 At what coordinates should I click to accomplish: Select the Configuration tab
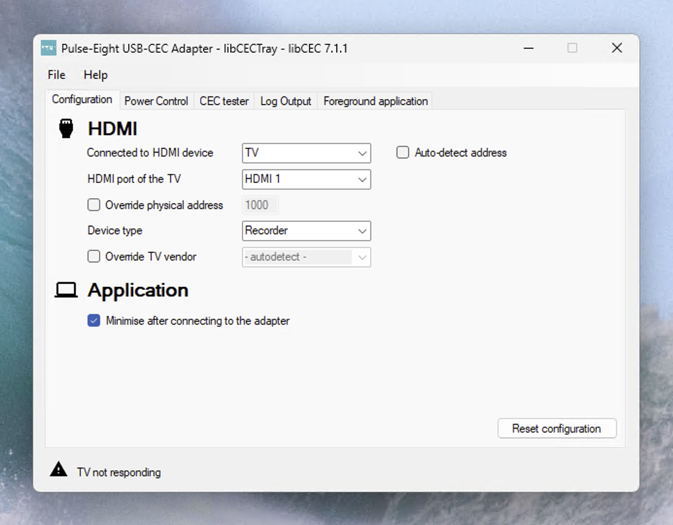82,100
